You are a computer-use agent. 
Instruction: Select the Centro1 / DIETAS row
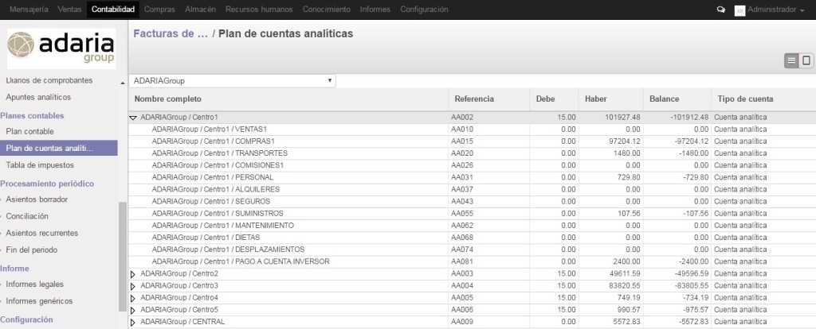pos(472,238)
